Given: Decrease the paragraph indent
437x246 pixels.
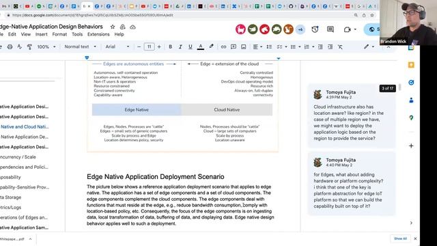Looking at the screenshot, I should pyautogui.click(x=320, y=46).
